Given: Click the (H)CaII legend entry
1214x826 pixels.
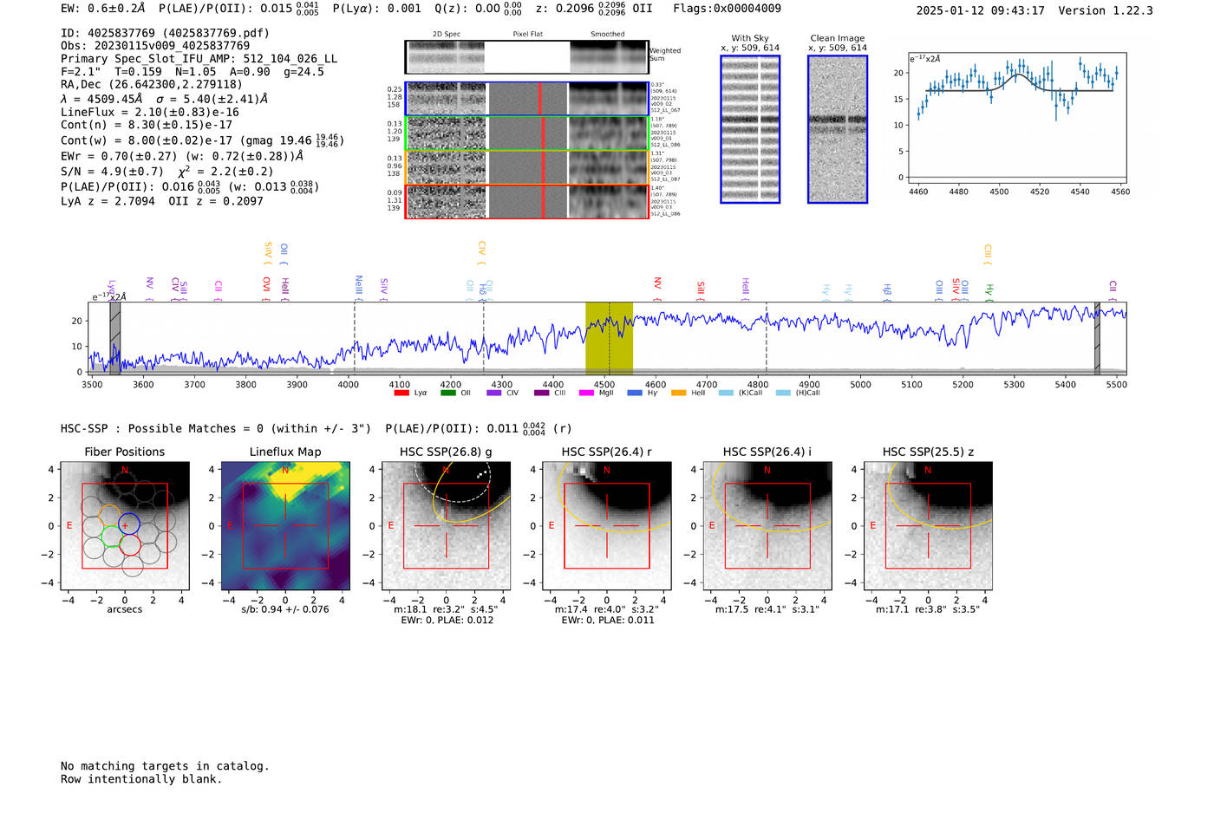Looking at the screenshot, I should [798, 393].
